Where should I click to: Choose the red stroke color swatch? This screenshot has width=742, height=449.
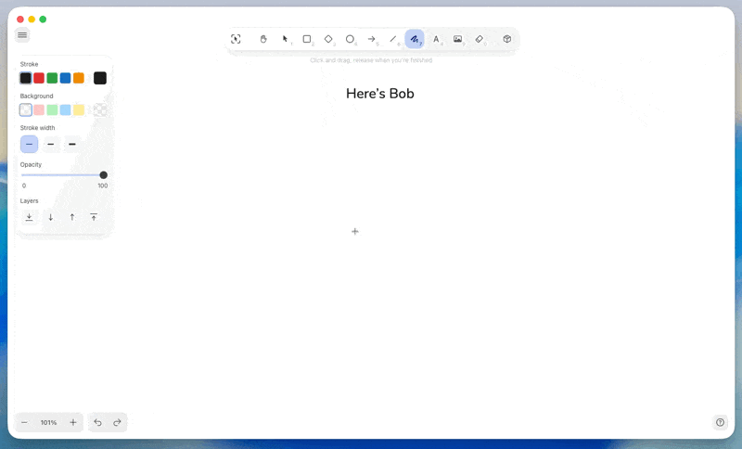[39, 78]
